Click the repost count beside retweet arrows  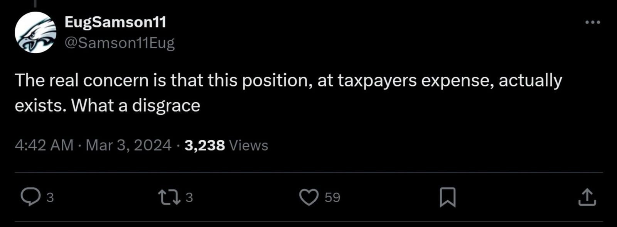pyautogui.click(x=189, y=198)
